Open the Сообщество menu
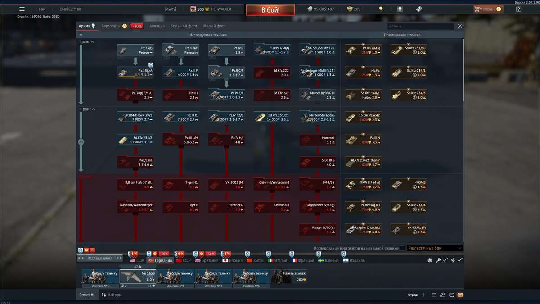 70,9
